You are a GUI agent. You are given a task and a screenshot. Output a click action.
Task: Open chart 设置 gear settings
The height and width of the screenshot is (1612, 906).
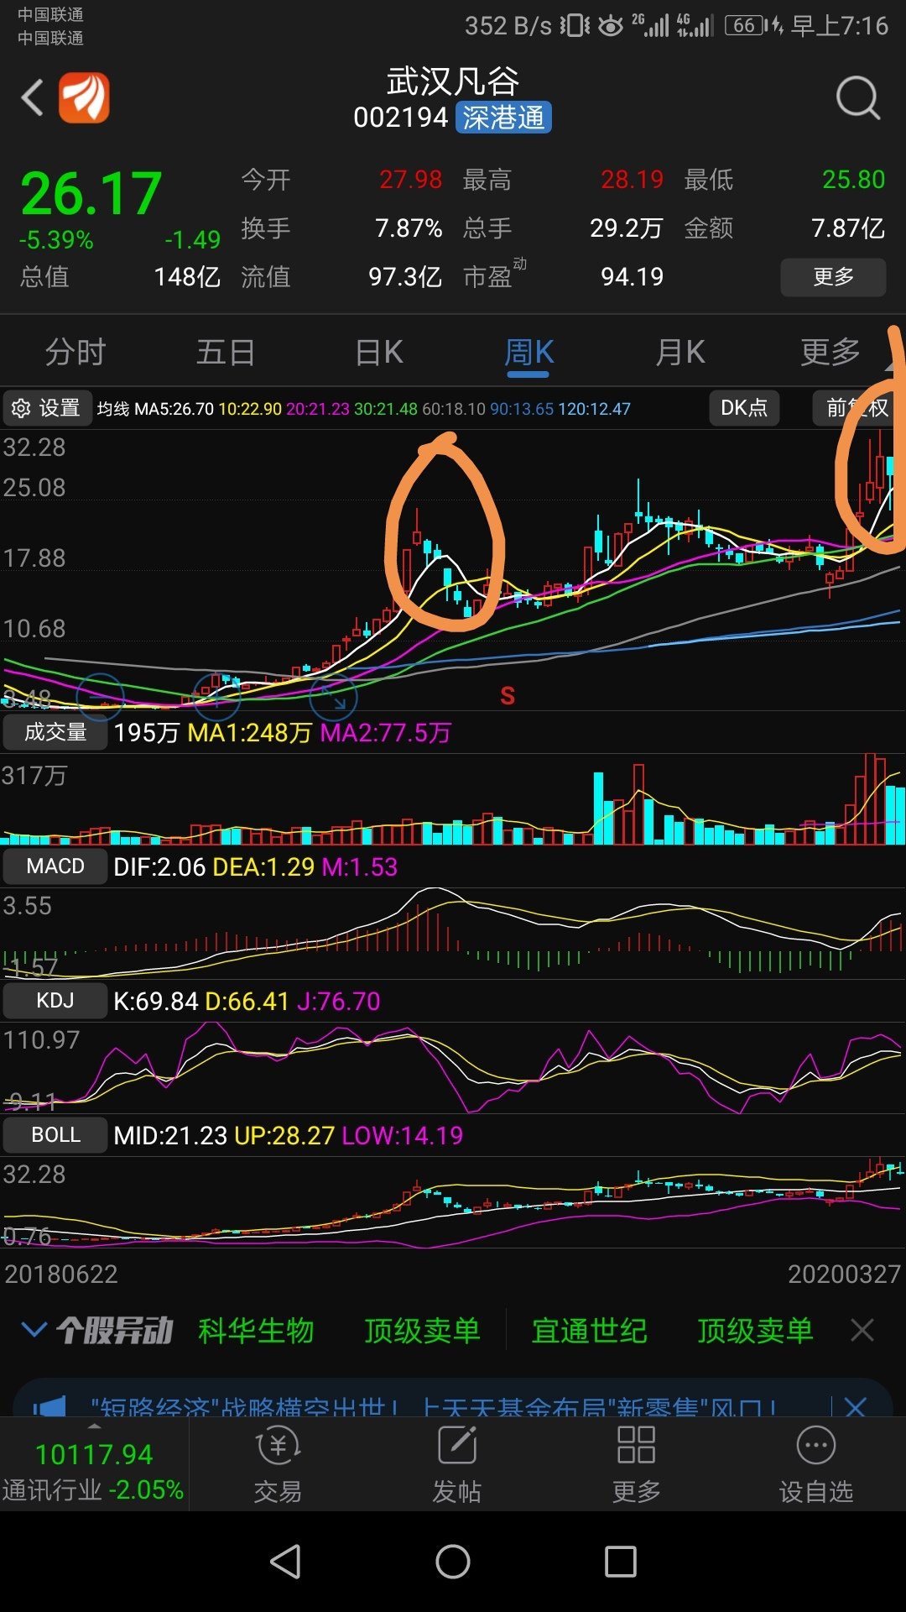[x=46, y=409]
